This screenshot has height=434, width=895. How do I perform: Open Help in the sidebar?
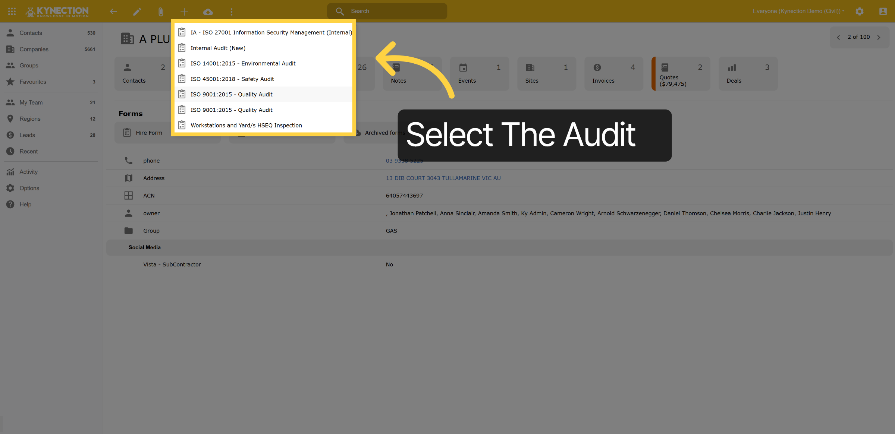[51, 205]
